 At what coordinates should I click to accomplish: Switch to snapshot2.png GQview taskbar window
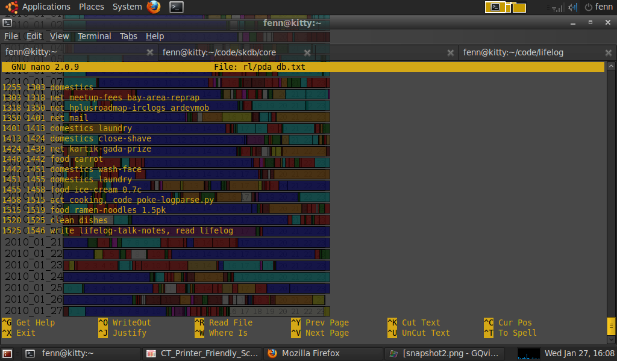point(444,354)
